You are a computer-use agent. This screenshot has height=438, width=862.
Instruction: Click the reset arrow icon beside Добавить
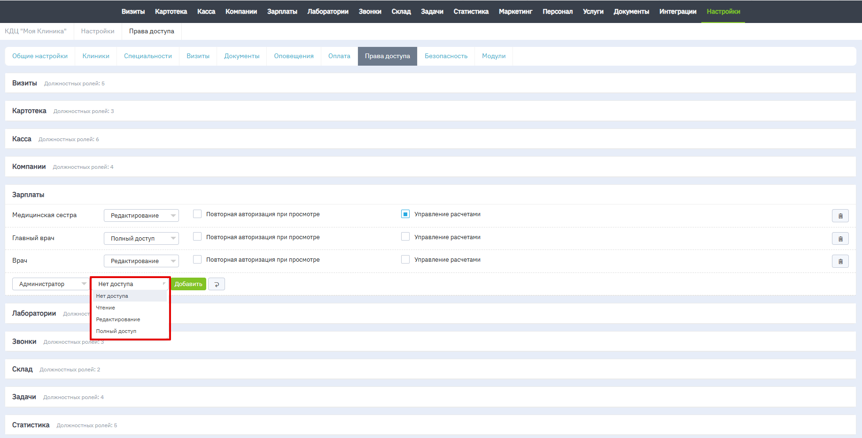[x=217, y=284]
